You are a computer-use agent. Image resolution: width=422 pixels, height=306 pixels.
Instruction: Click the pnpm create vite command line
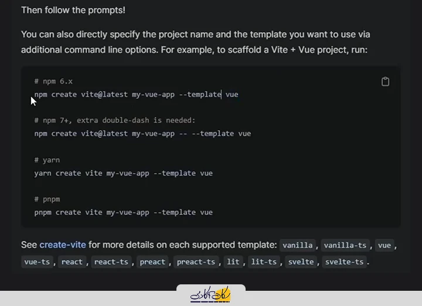(123, 212)
